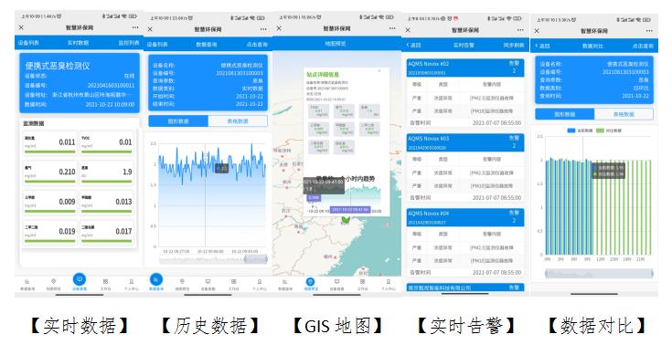Open 数据查询 icon in 实时数据 screen bottom bar
The width and height of the screenshot is (672, 345).
pos(27,282)
